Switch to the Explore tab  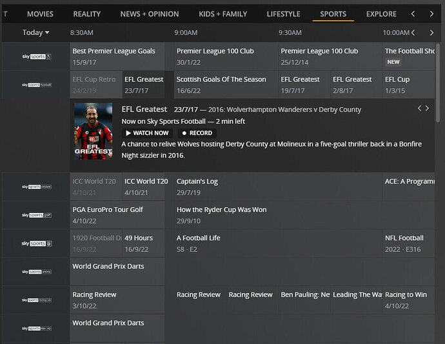381,14
